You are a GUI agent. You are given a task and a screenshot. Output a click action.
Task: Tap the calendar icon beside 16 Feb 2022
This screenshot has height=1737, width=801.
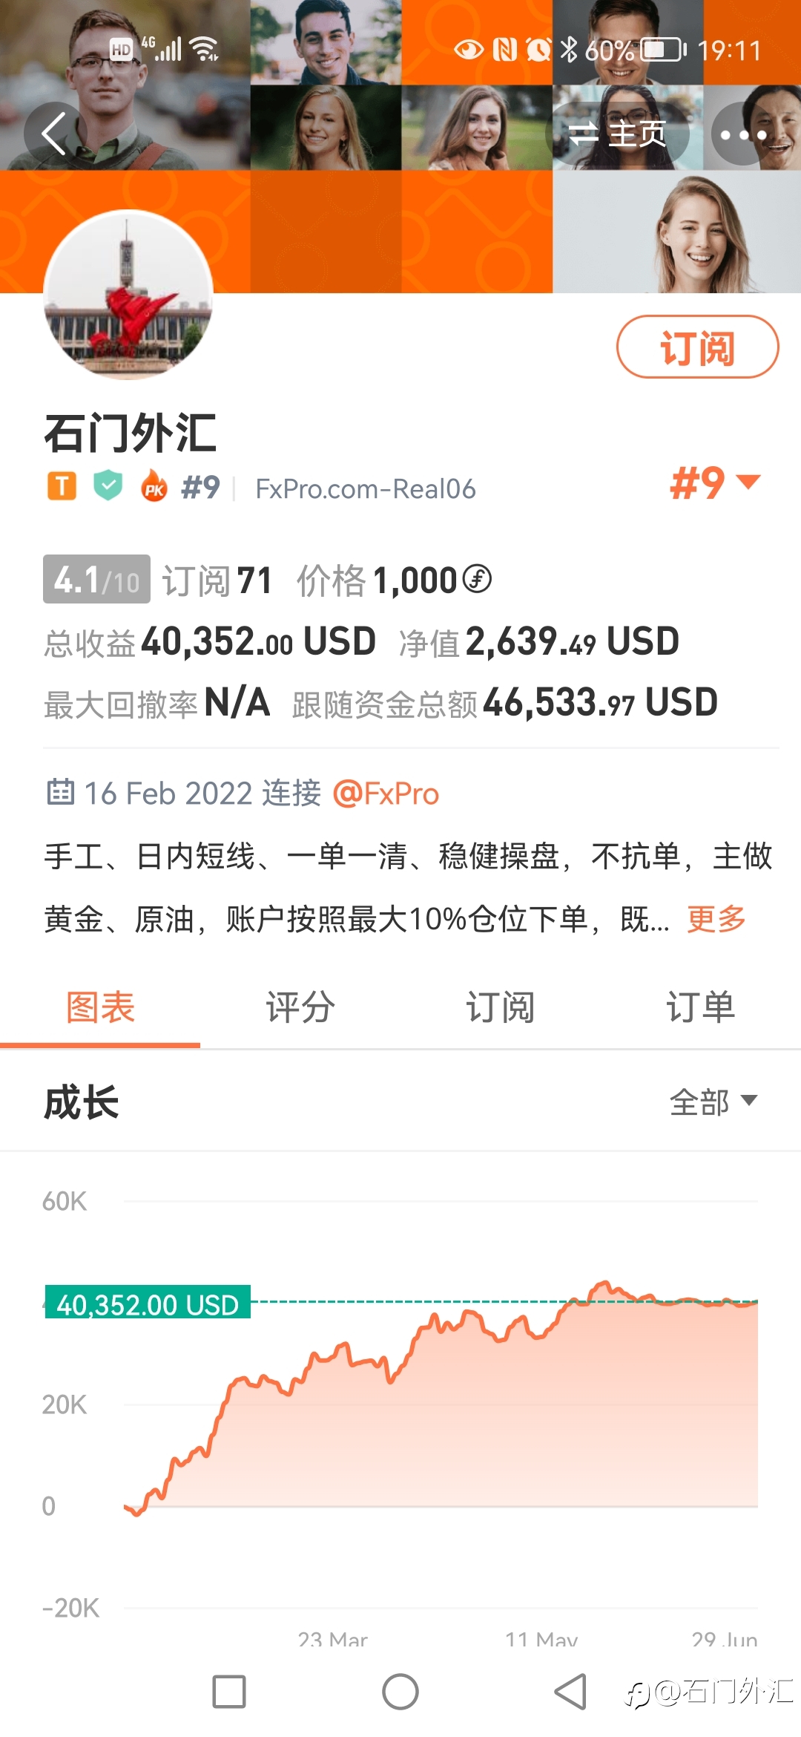pos(60,792)
